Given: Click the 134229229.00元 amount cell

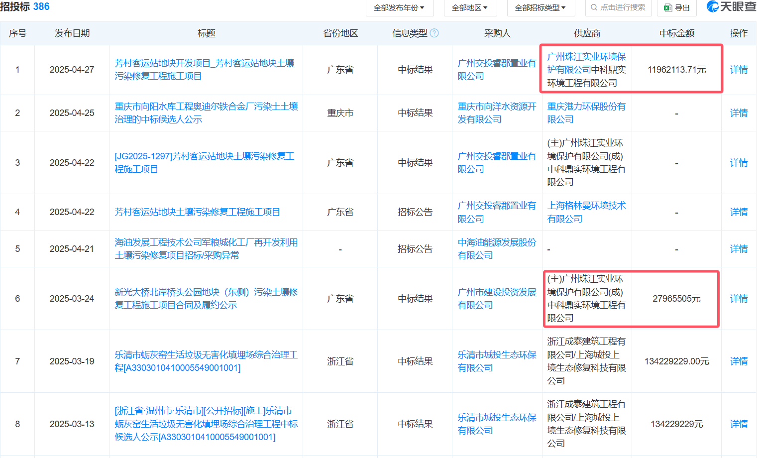Looking at the screenshot, I should 677,361.
